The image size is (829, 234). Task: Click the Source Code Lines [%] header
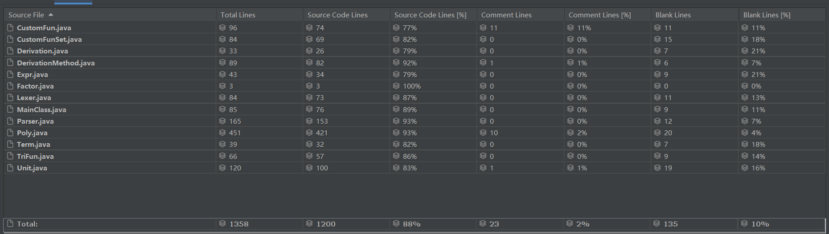[430, 15]
